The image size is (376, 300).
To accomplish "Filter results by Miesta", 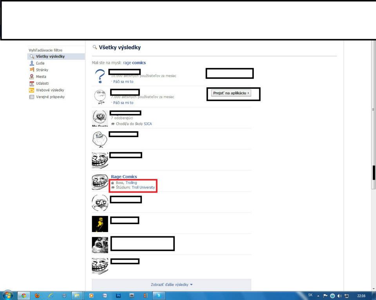I will [41, 77].
